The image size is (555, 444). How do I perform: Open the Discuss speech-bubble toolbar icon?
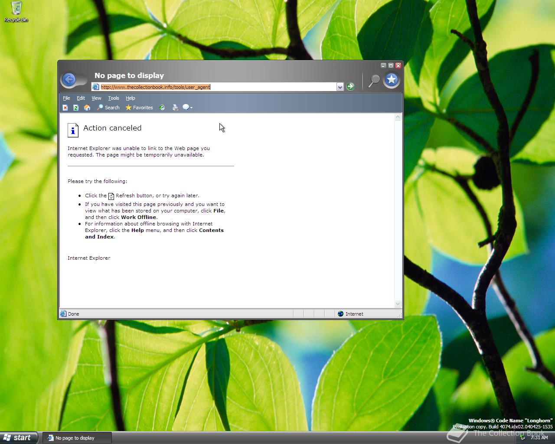point(187,108)
